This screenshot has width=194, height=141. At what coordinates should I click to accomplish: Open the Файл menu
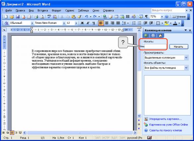pos(8,11)
